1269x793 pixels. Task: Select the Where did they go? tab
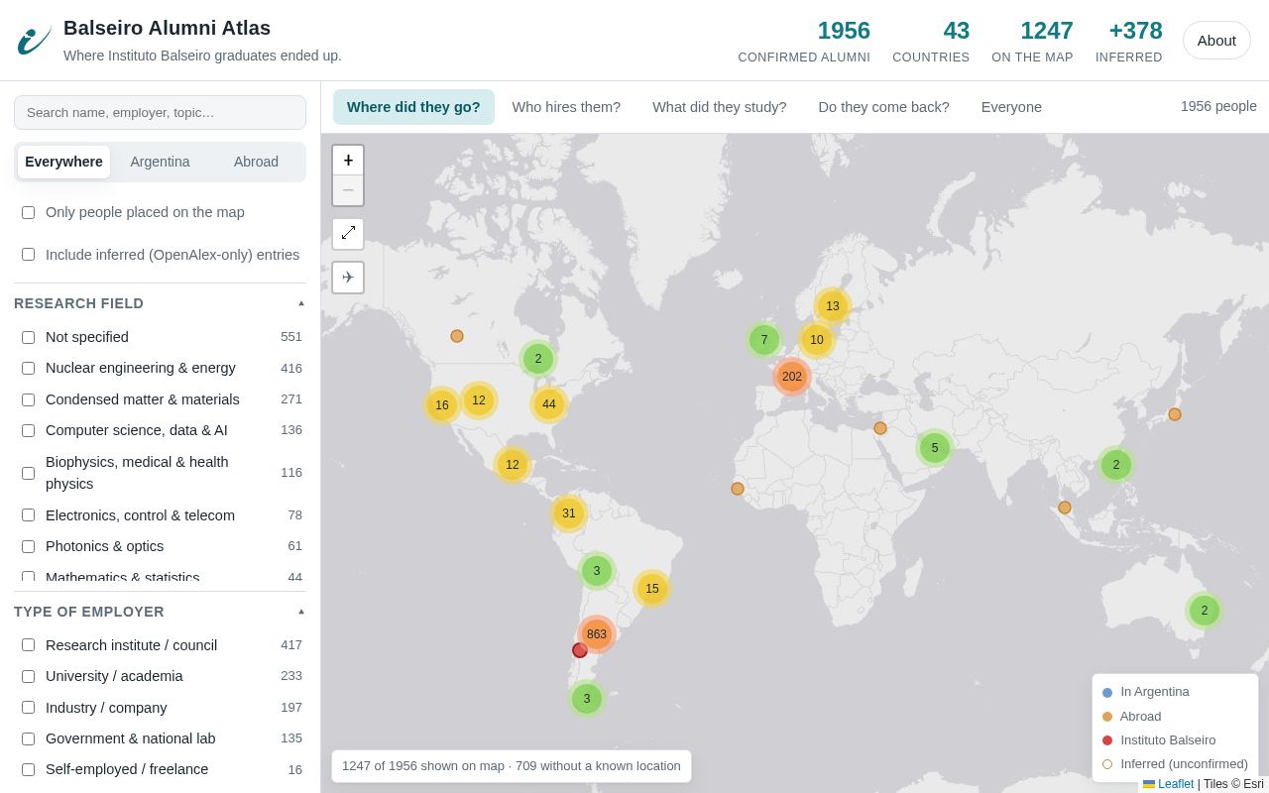click(413, 107)
